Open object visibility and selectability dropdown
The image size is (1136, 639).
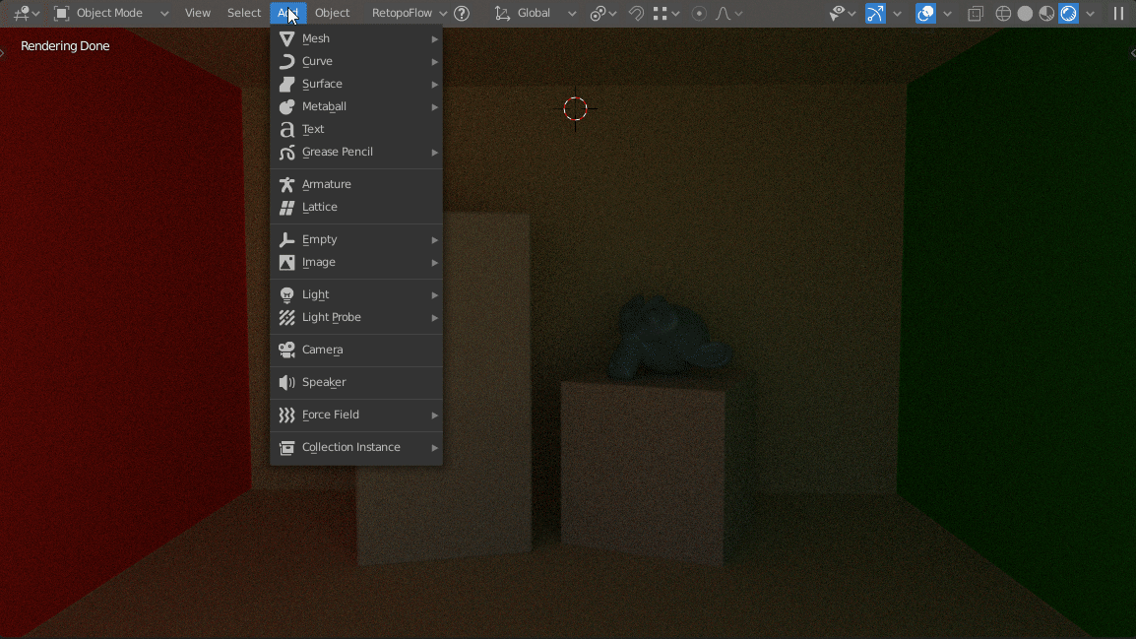coord(843,13)
